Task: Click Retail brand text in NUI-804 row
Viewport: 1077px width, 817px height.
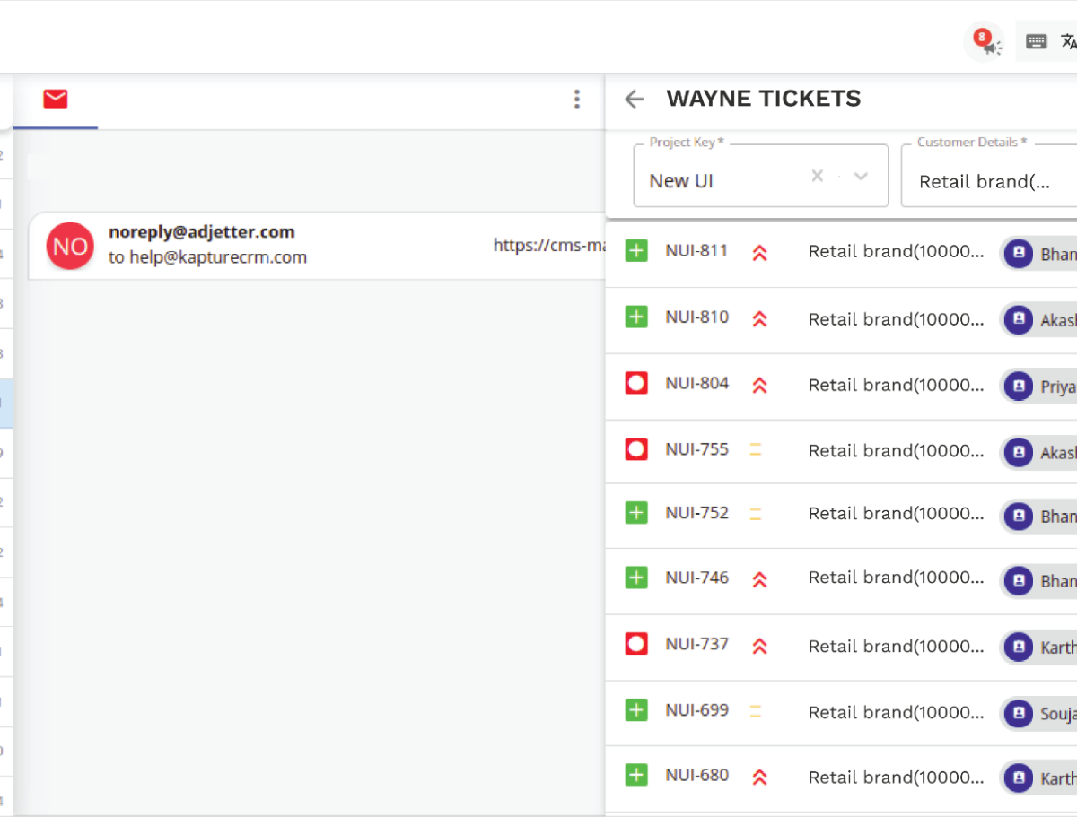Action: 896,385
